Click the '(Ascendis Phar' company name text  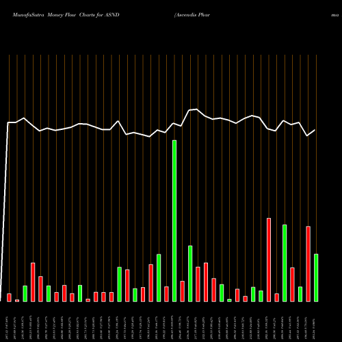(192, 15)
